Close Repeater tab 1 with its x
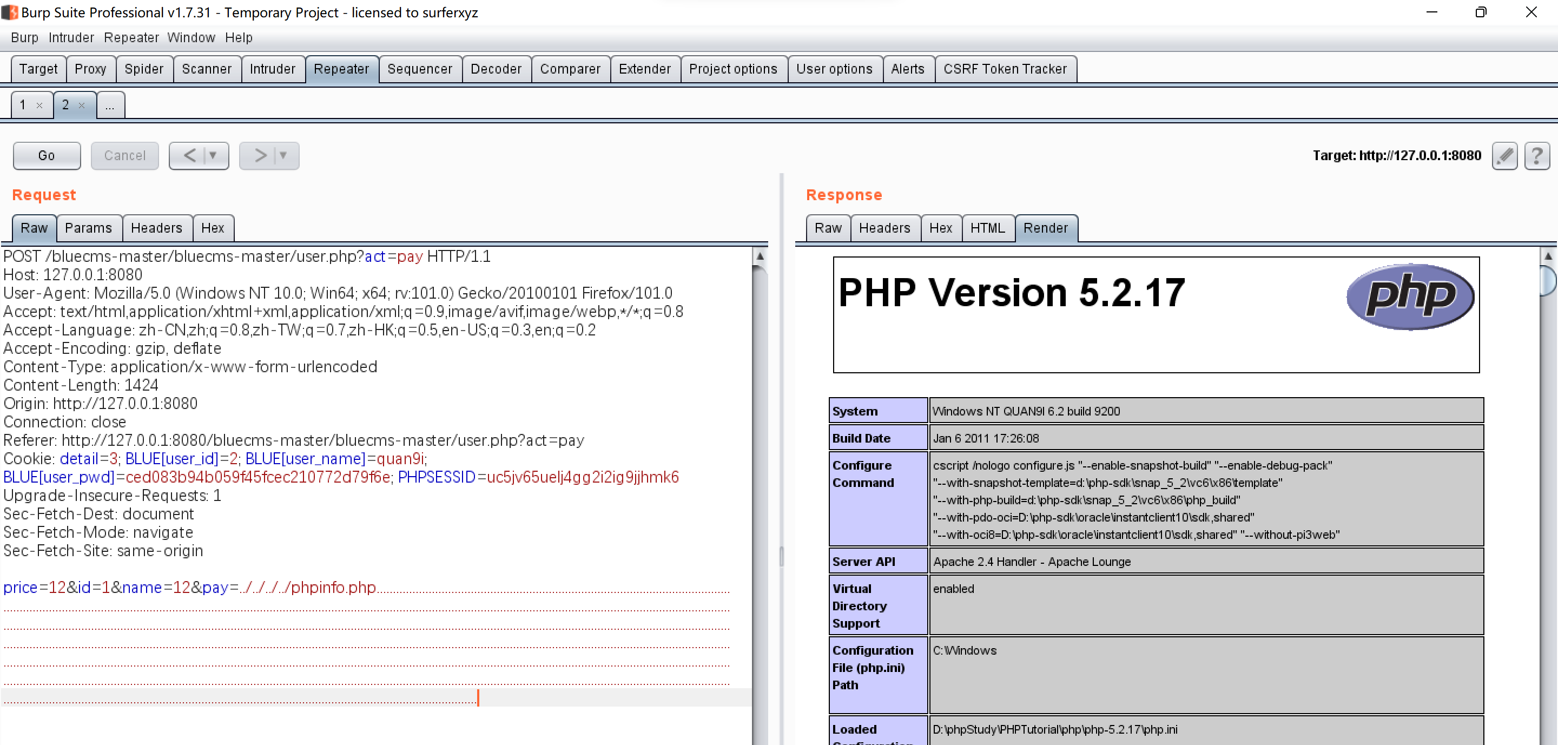Viewport: 1558px width, 745px height. [x=39, y=105]
